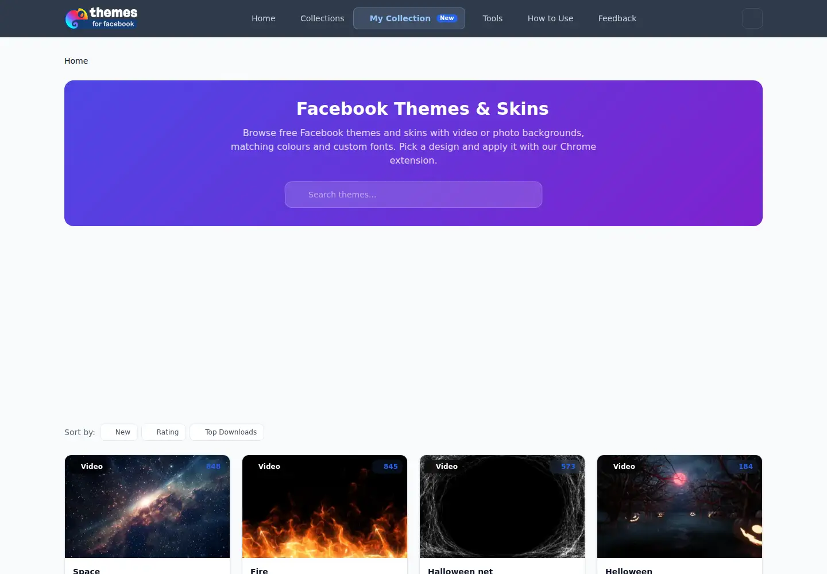Click the dark square button in header
827x574 pixels.
tap(752, 18)
